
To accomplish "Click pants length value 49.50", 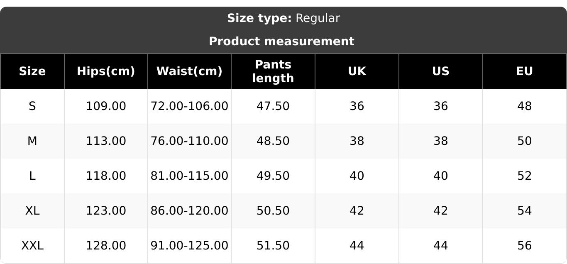I will click(x=273, y=176).
